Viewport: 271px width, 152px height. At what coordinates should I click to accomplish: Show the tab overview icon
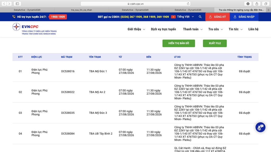pyautogui.click(x=266, y=4)
